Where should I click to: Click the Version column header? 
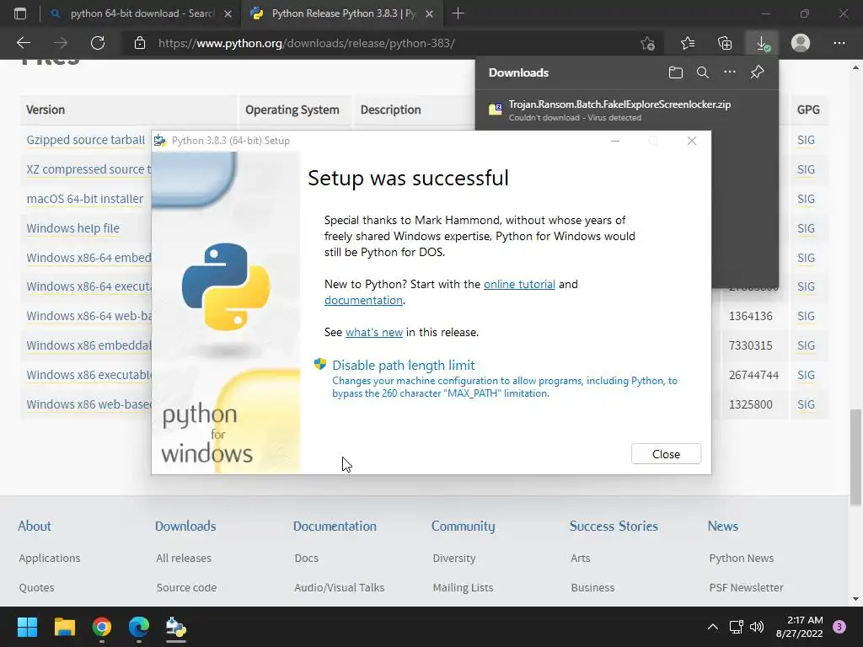tap(46, 110)
